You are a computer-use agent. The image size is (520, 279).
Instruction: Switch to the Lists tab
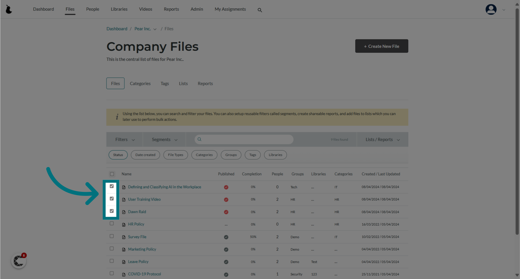(x=183, y=84)
